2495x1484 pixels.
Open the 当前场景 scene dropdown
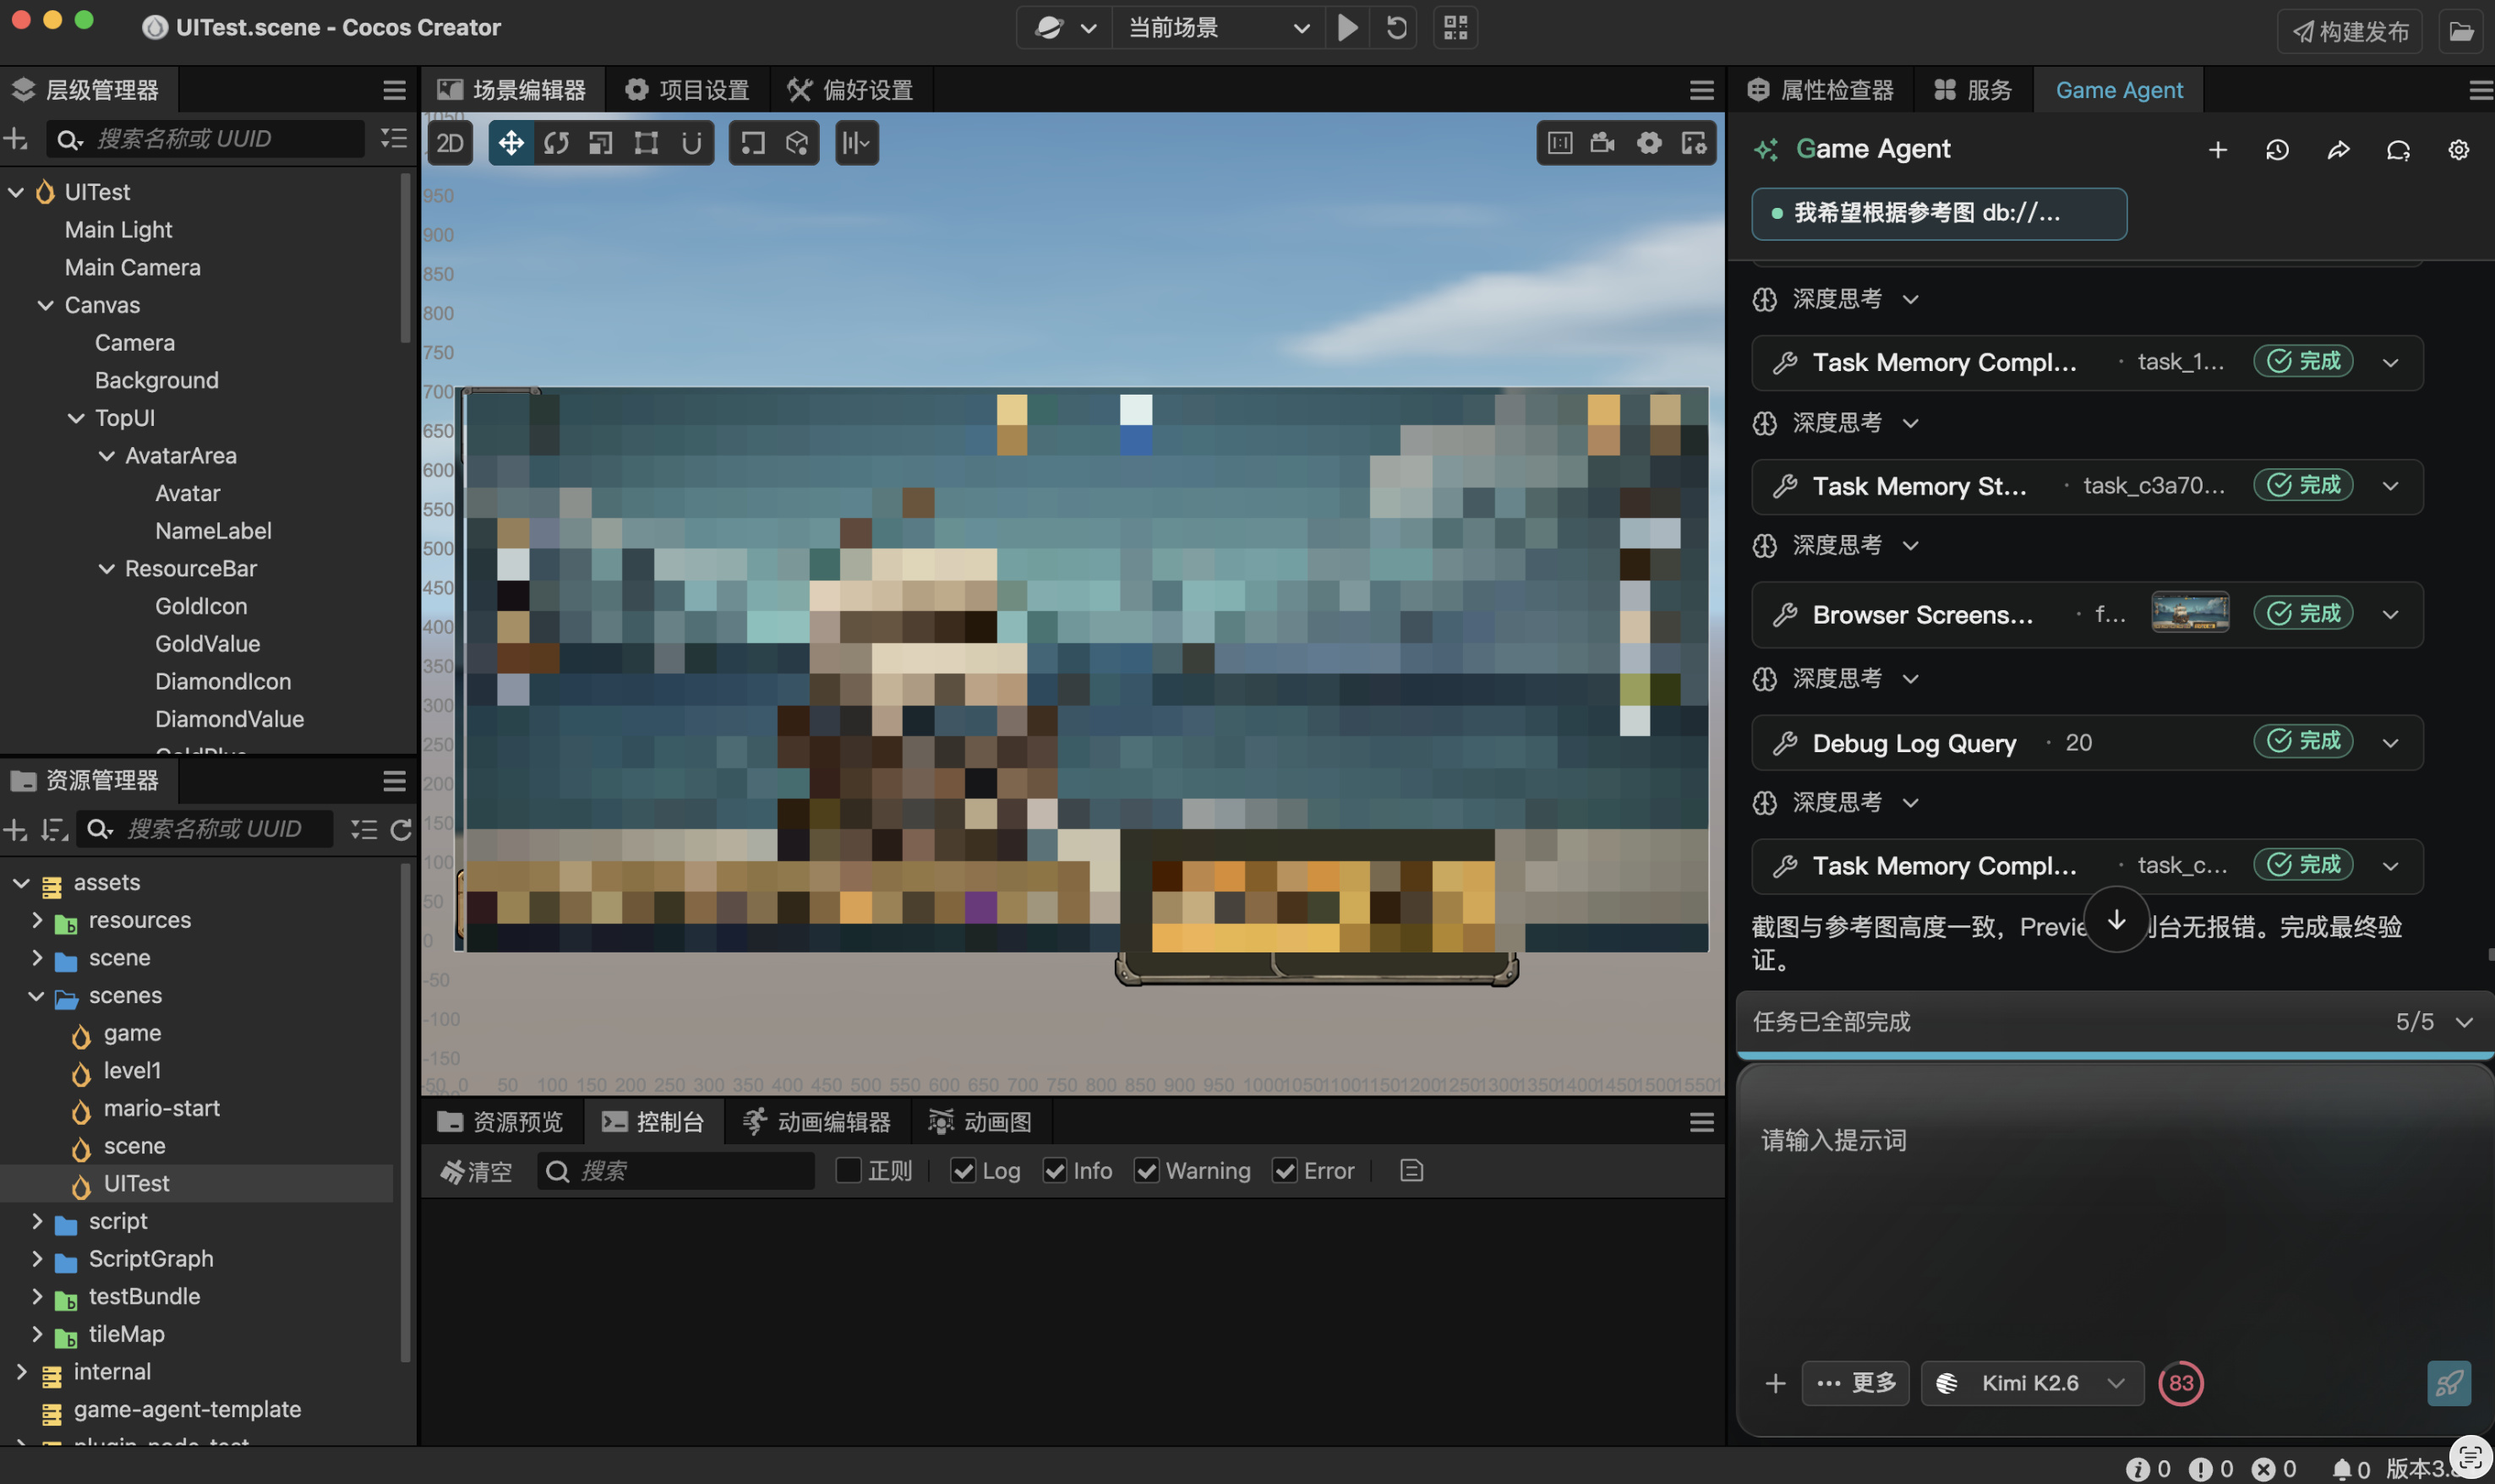click(x=1219, y=27)
